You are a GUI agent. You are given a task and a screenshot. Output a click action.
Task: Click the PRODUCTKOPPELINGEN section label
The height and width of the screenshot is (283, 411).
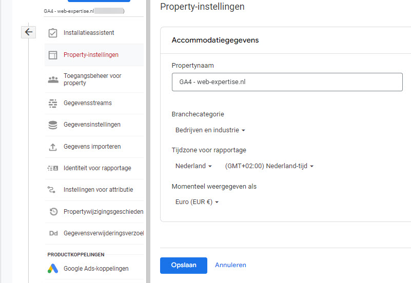pos(76,254)
